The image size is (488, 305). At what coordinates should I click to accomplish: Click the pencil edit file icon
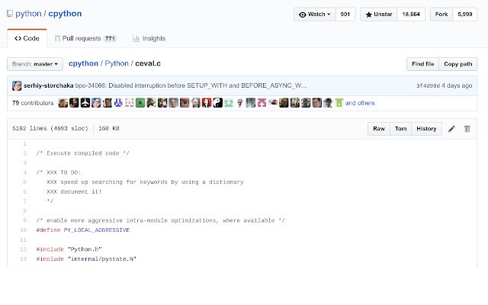pos(451,129)
